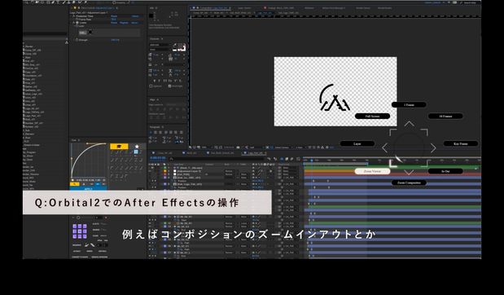Click the Orbital2 left arrow
The width and height of the screenshot is (504, 295).
[385, 148]
